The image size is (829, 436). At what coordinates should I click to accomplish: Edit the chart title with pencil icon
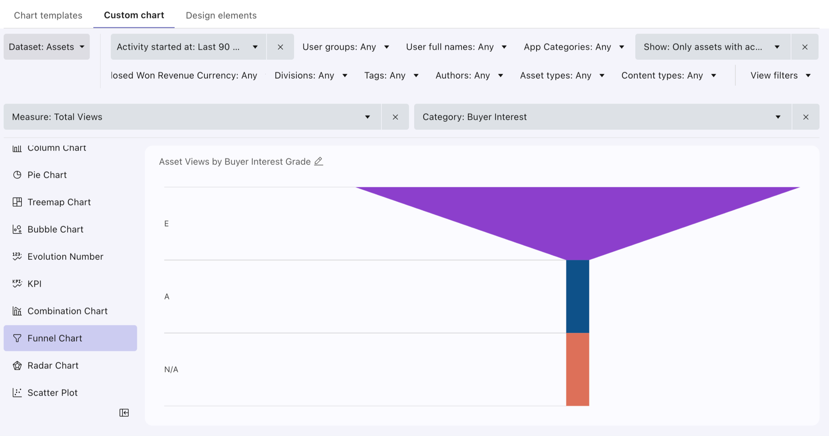click(319, 161)
